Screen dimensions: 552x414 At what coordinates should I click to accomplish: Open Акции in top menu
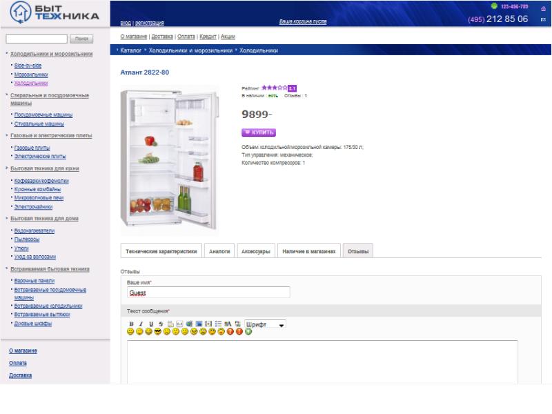point(228,37)
